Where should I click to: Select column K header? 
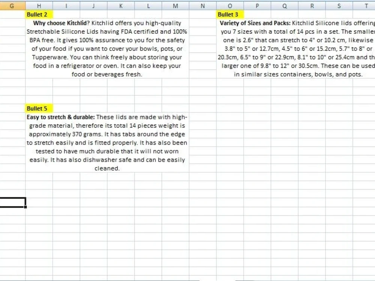pyautogui.click(x=121, y=6)
